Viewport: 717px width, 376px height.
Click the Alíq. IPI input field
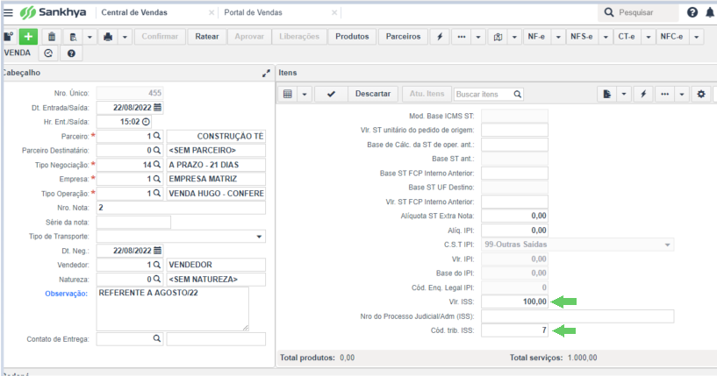[x=514, y=231]
